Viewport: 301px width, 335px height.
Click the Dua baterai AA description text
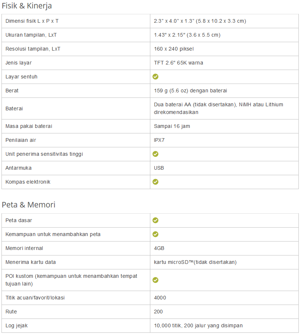tap(219, 108)
